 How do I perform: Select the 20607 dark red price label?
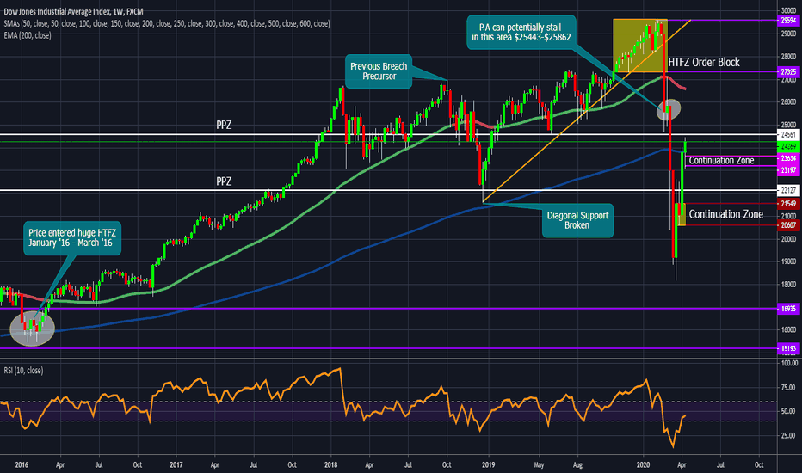[x=787, y=225]
